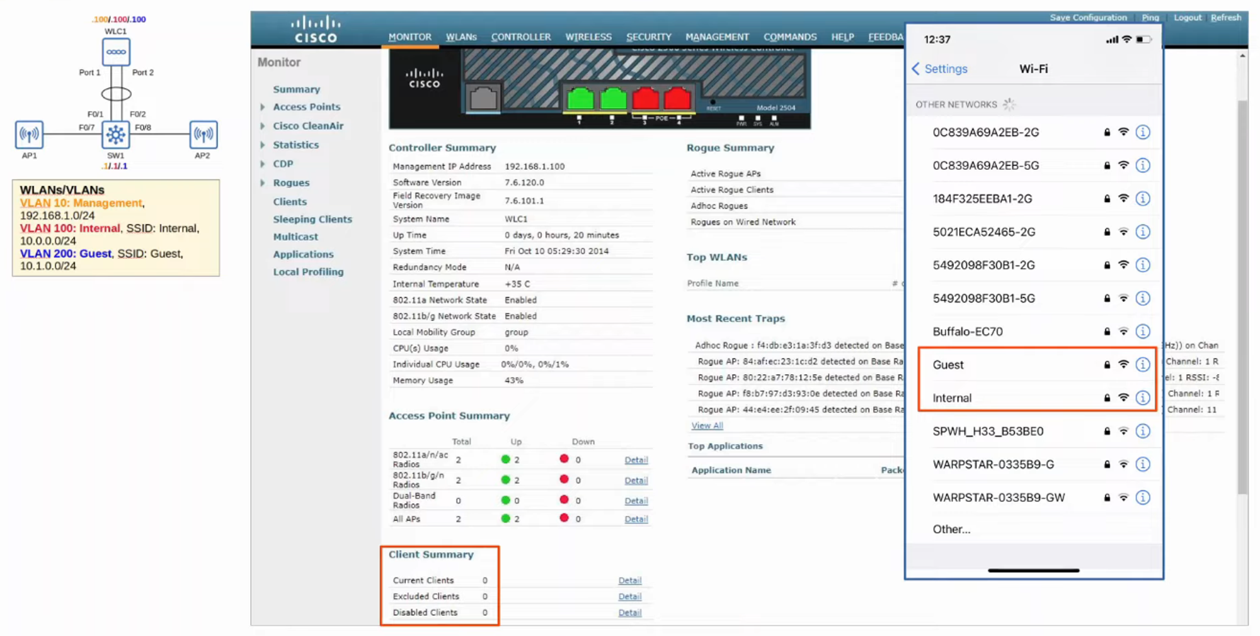Tap the info icon beside Internal network
This screenshot has width=1260, height=636.
(x=1142, y=398)
